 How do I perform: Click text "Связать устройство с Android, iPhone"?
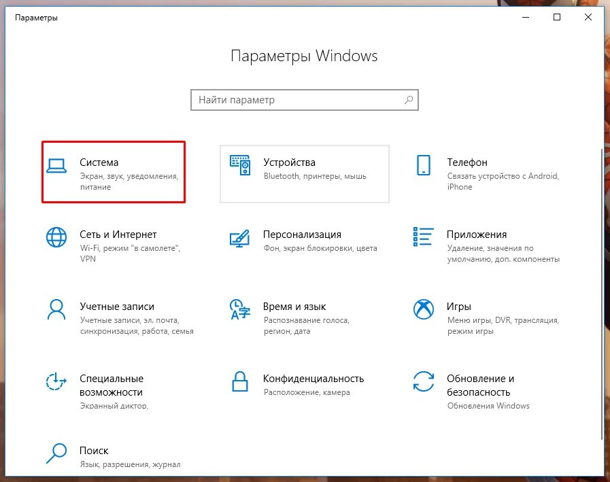point(503,182)
